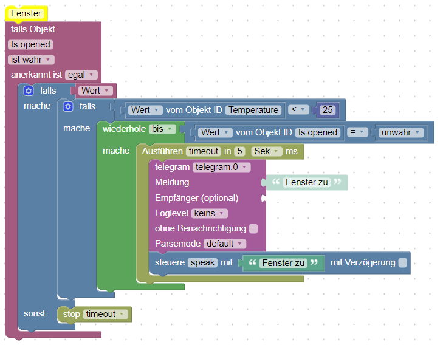Edit the delay value 5
Image resolution: width=443 pixels, height=345 pixels.
point(239,151)
